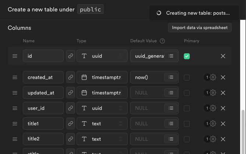
Task: Open type dropdown for id column
Action: pos(102,56)
